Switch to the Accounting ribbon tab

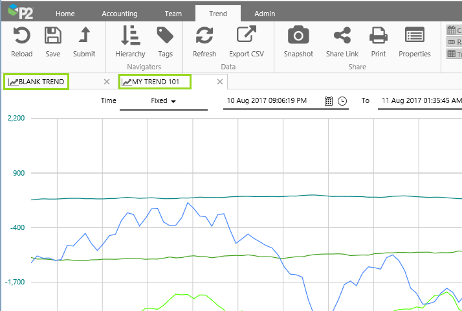point(120,14)
